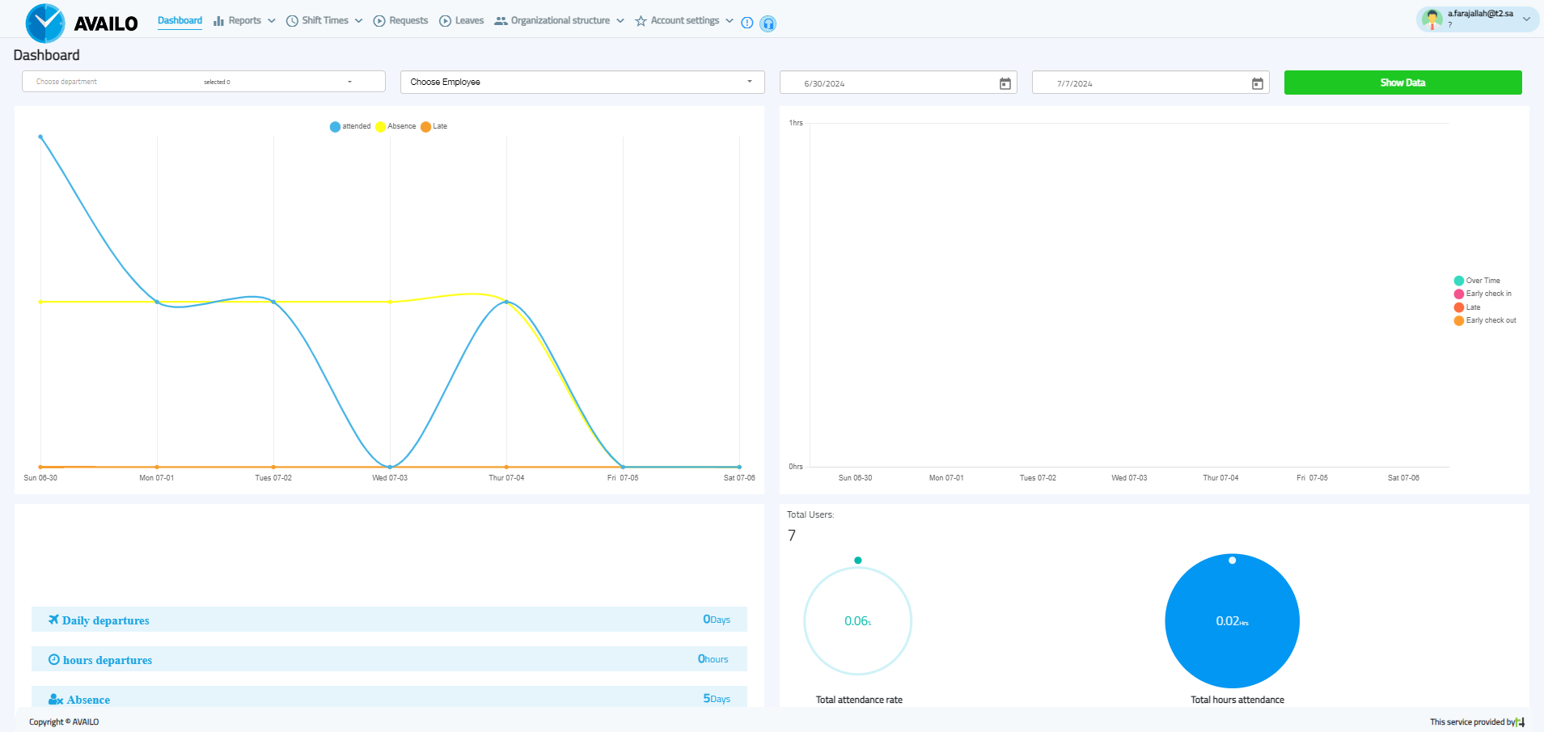Click the Requests play-circle icon
This screenshot has height=732, width=1544.
(379, 21)
